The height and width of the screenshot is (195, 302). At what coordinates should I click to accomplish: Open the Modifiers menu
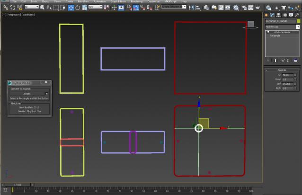click(x=83, y=1)
